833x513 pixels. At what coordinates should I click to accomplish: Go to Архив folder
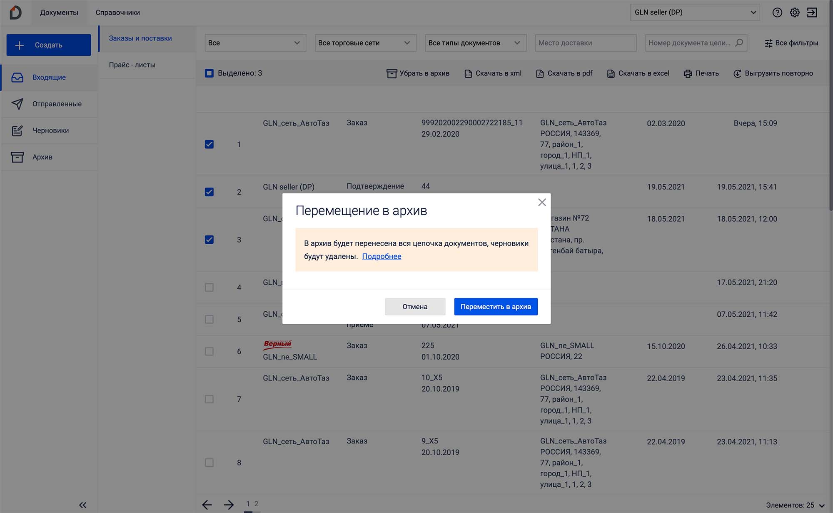[49, 157]
